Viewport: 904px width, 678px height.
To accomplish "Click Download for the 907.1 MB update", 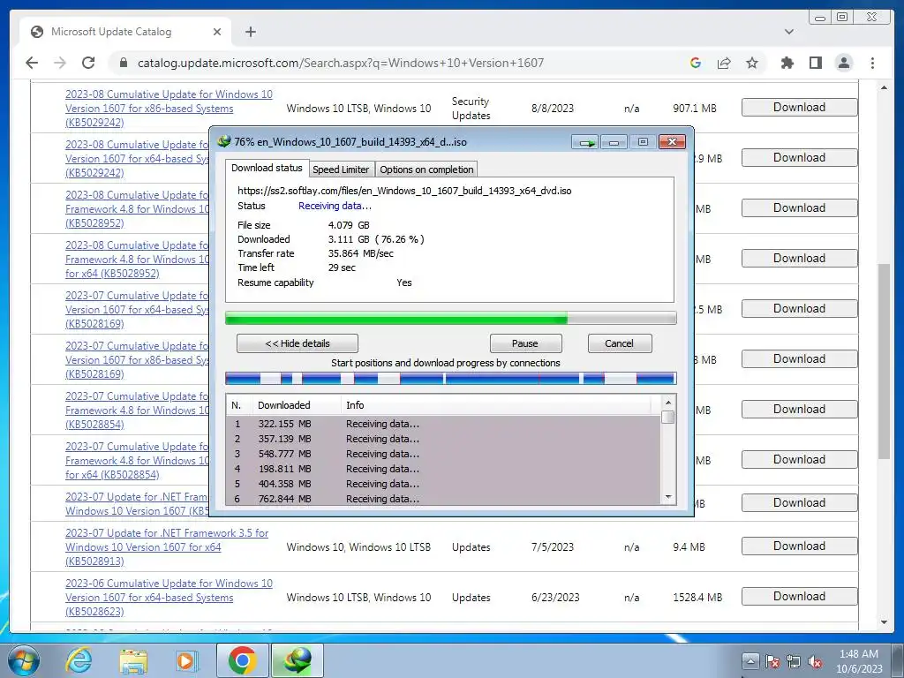I will (799, 107).
